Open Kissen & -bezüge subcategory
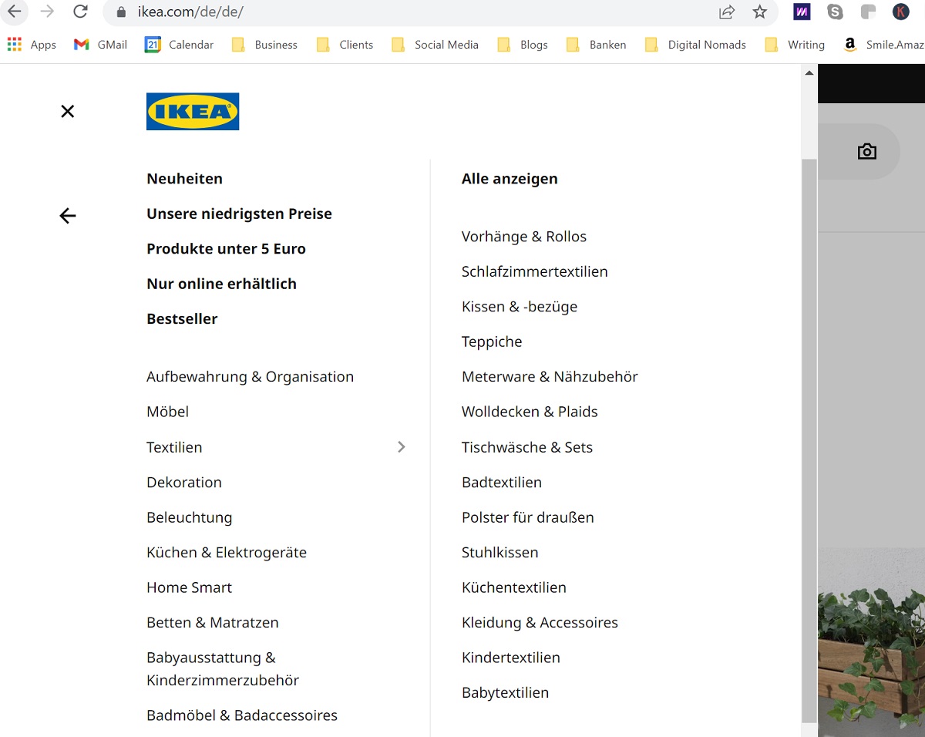The height and width of the screenshot is (737, 925). 520,307
